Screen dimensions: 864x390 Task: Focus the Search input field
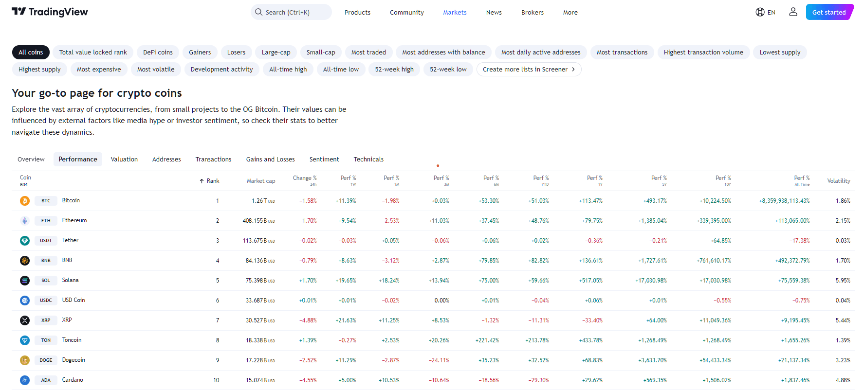click(291, 12)
